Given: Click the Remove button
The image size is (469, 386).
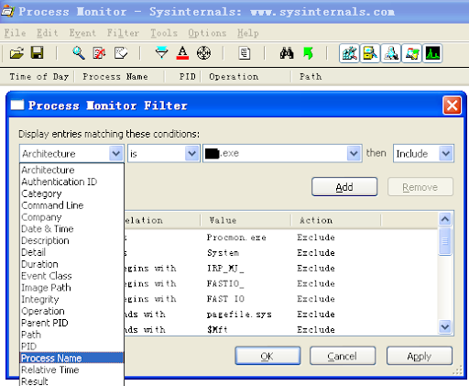Looking at the screenshot, I should tap(420, 187).
